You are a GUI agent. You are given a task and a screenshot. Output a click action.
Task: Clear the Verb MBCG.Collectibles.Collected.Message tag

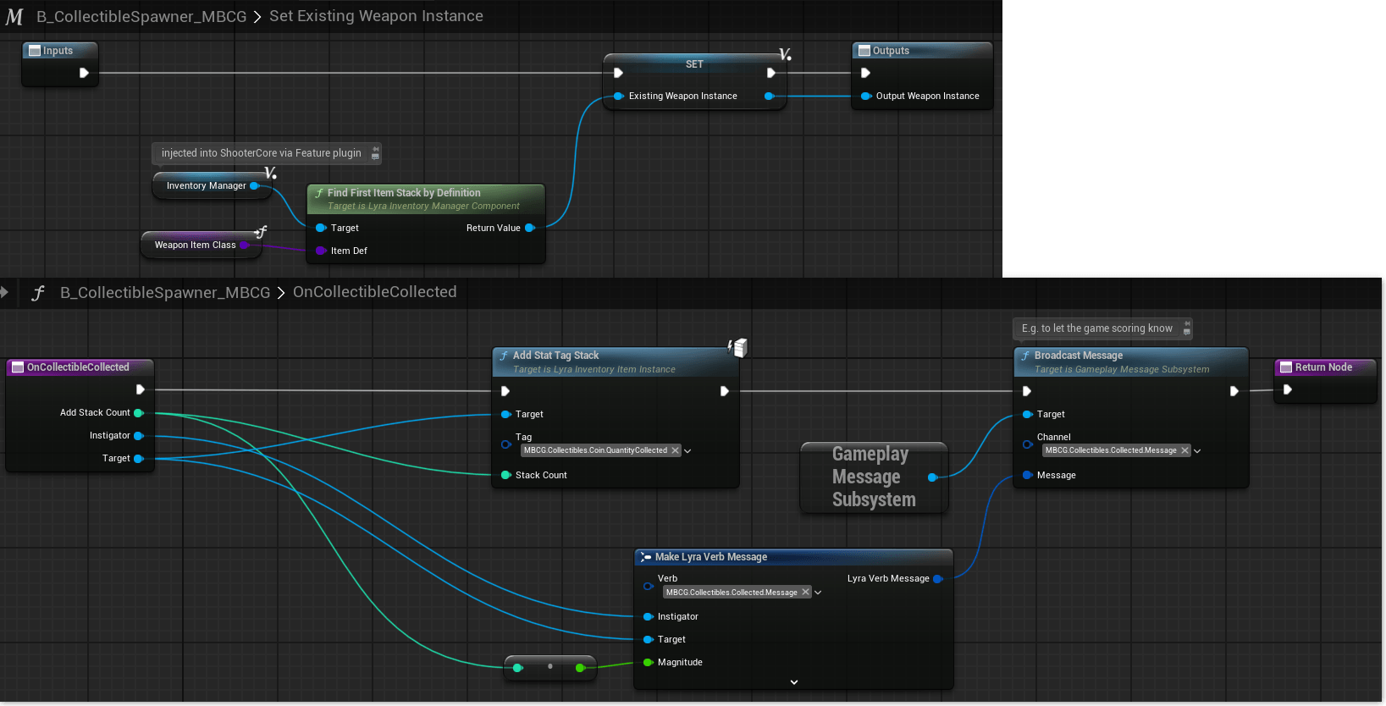click(x=805, y=593)
